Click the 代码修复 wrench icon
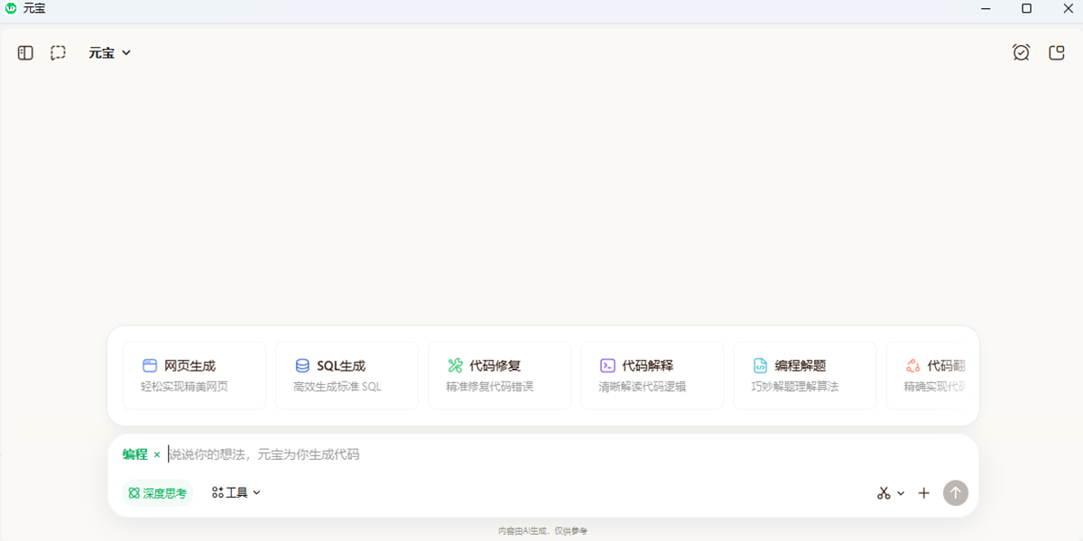Viewport: 1083px width, 541px height. [x=455, y=366]
